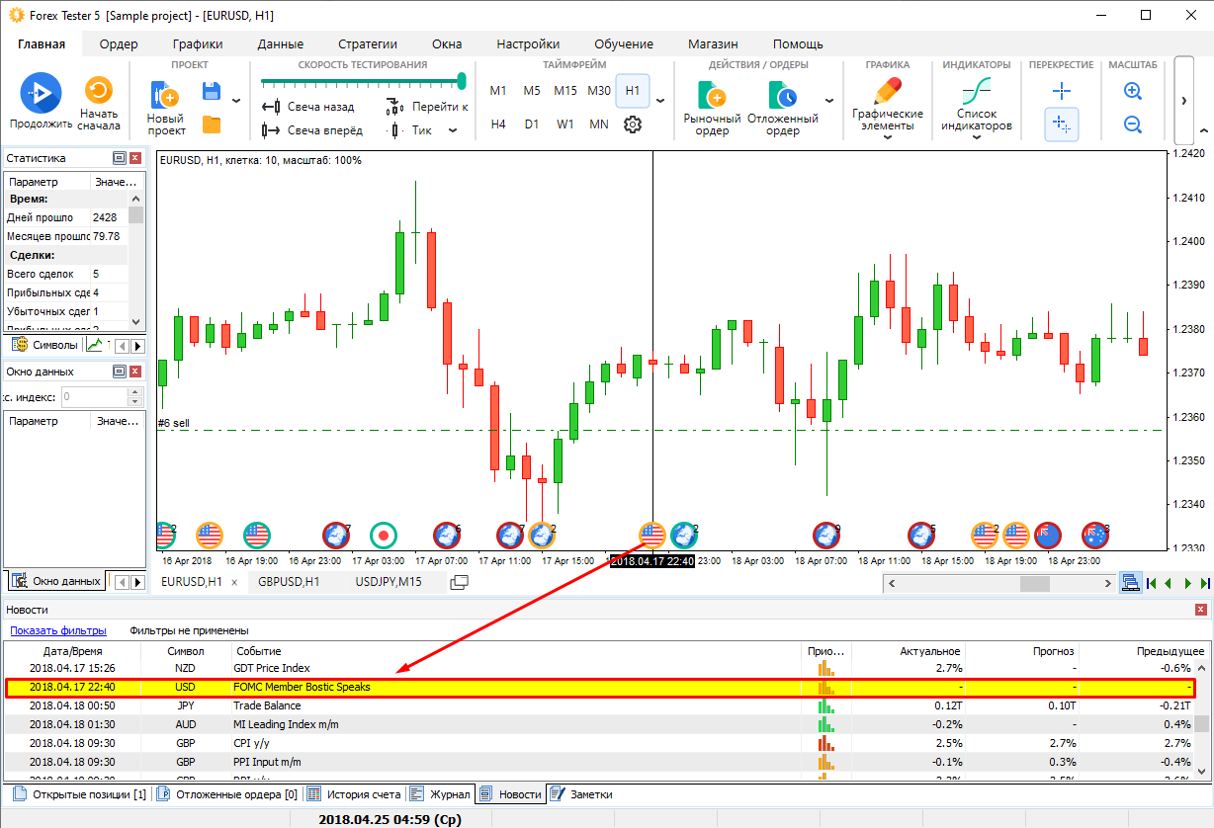Screen dimensions: 1214x828
Task: Expand the timeframe group dropdown arrow
Action: pos(660,101)
